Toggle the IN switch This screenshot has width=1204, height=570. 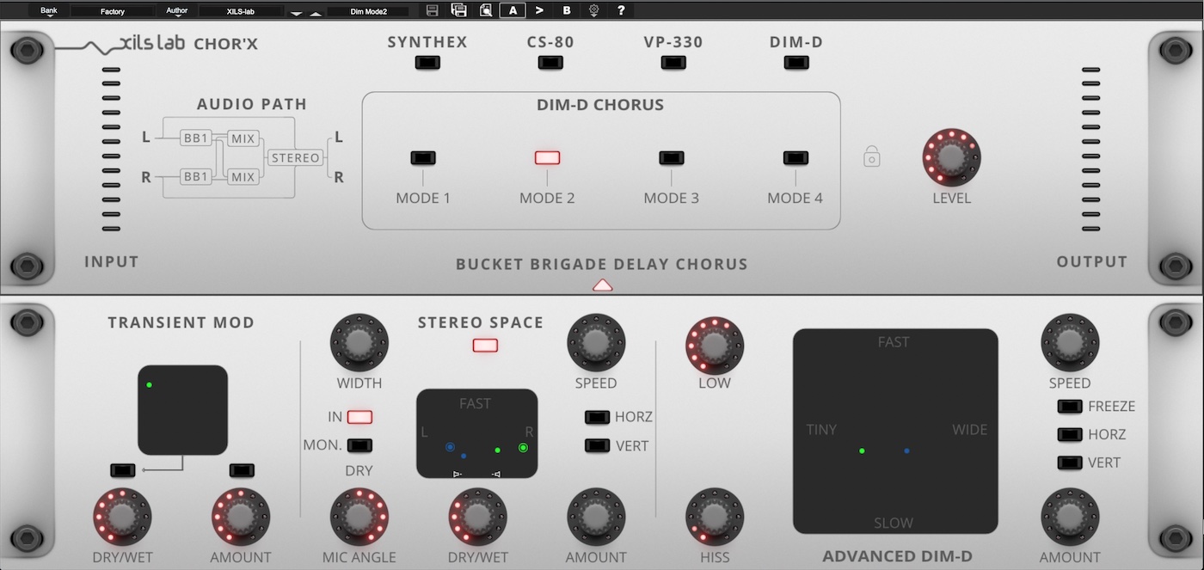[x=359, y=417]
